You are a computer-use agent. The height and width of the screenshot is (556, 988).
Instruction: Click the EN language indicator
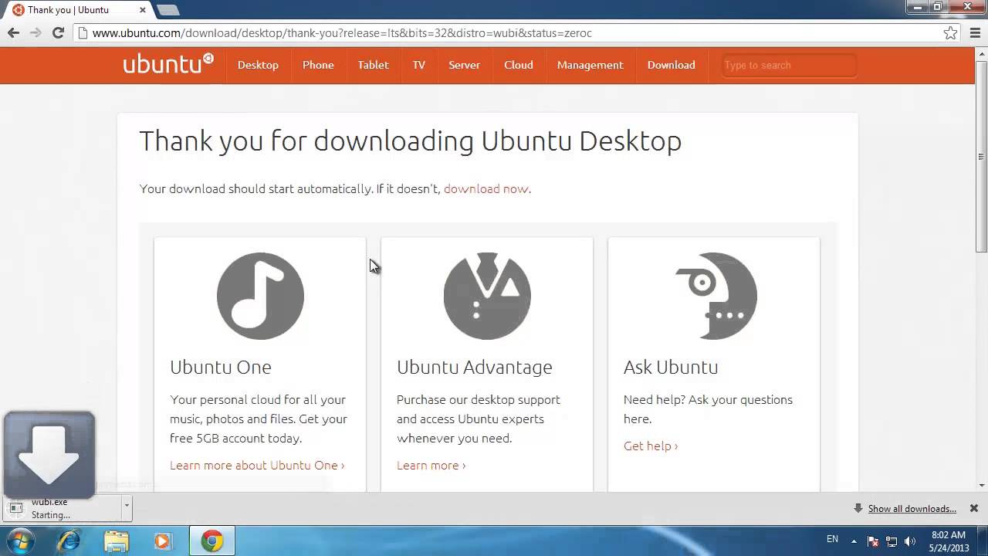[832, 539]
